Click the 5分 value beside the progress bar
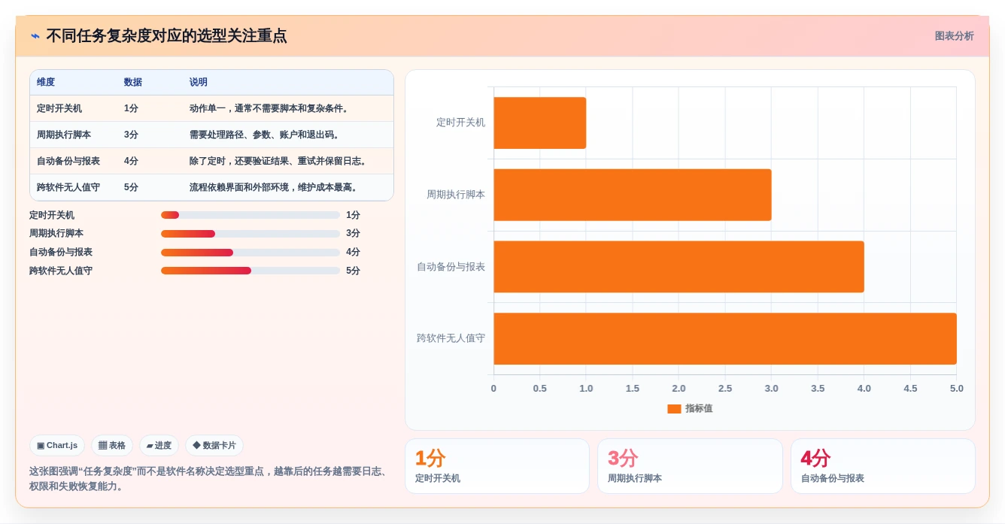Screen dimensions: 1005x524 [x=353, y=271]
